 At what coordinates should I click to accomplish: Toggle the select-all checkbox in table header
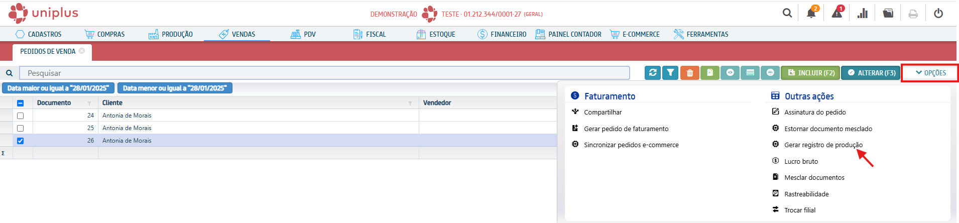(21, 103)
